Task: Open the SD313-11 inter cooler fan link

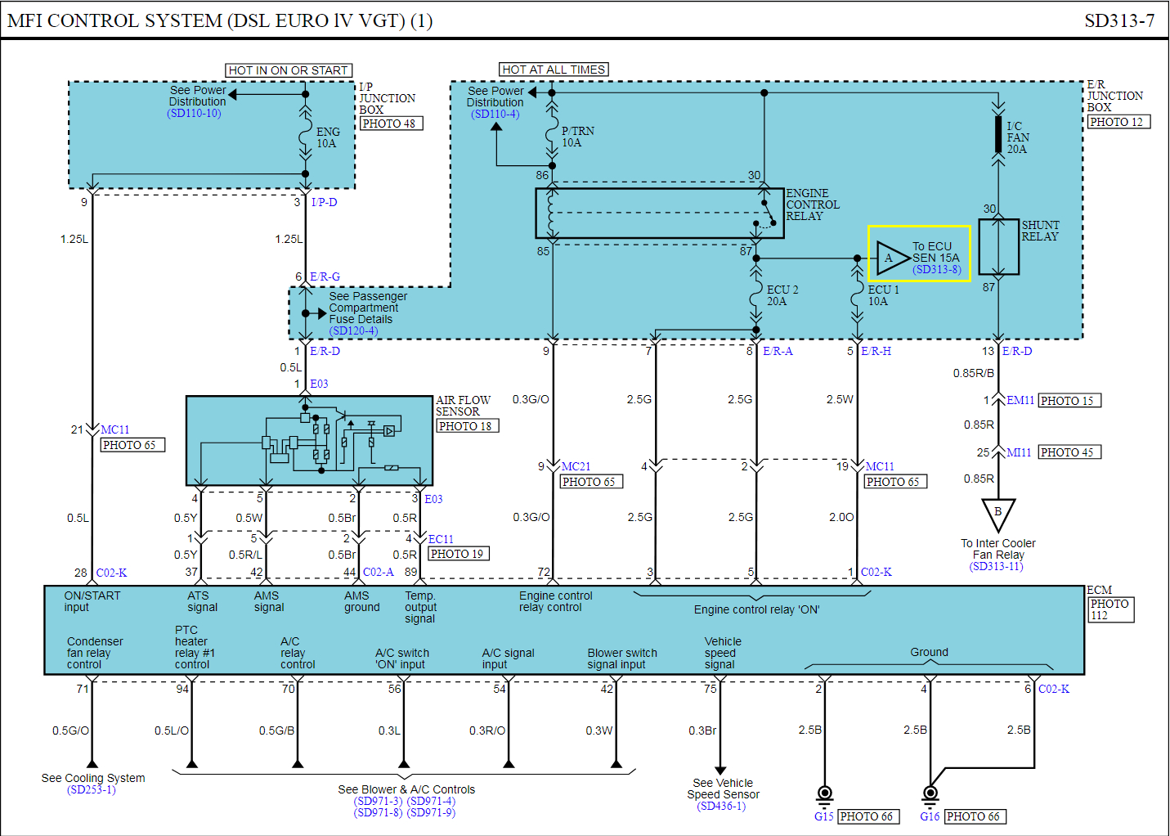Action: pos(997,566)
